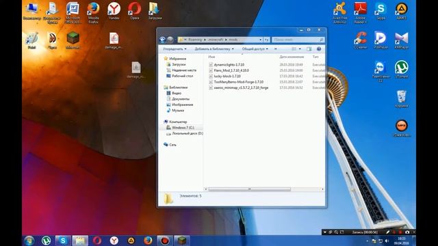Select the uTorrent desktop shortcut
Viewport: 438px width, 246px height.
click(402, 69)
